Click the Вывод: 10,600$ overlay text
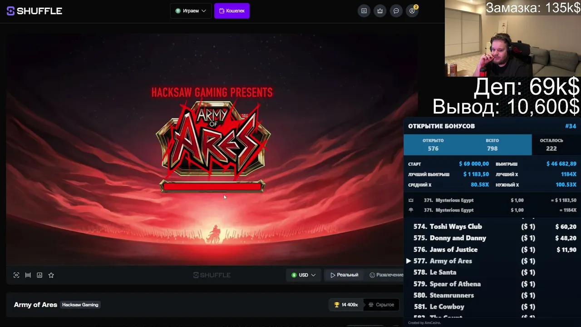581x327 pixels. (x=506, y=107)
